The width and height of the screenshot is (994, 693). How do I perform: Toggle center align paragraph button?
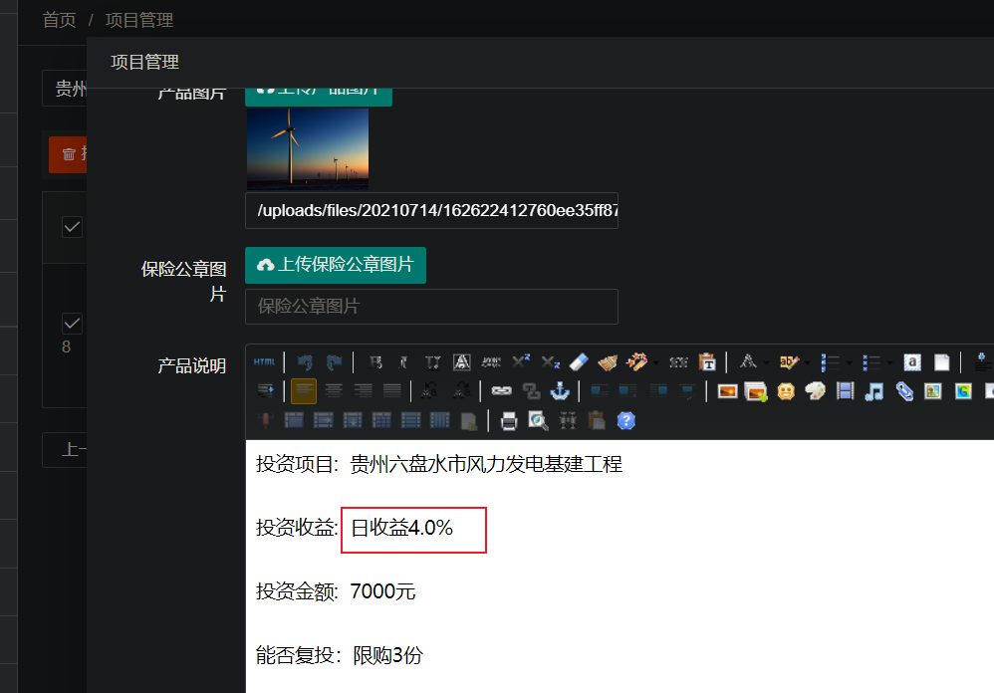click(334, 391)
